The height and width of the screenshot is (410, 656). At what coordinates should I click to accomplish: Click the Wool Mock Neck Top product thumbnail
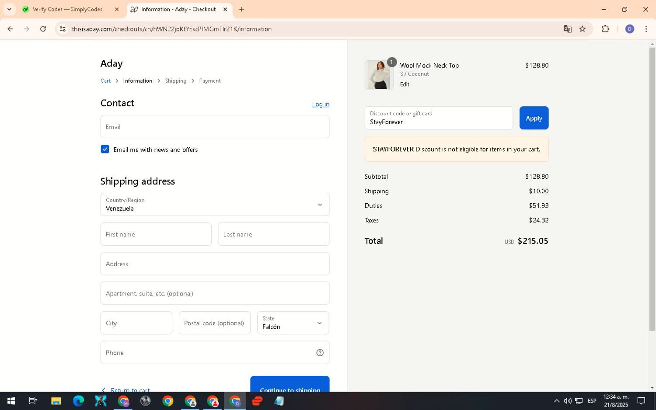(379, 75)
